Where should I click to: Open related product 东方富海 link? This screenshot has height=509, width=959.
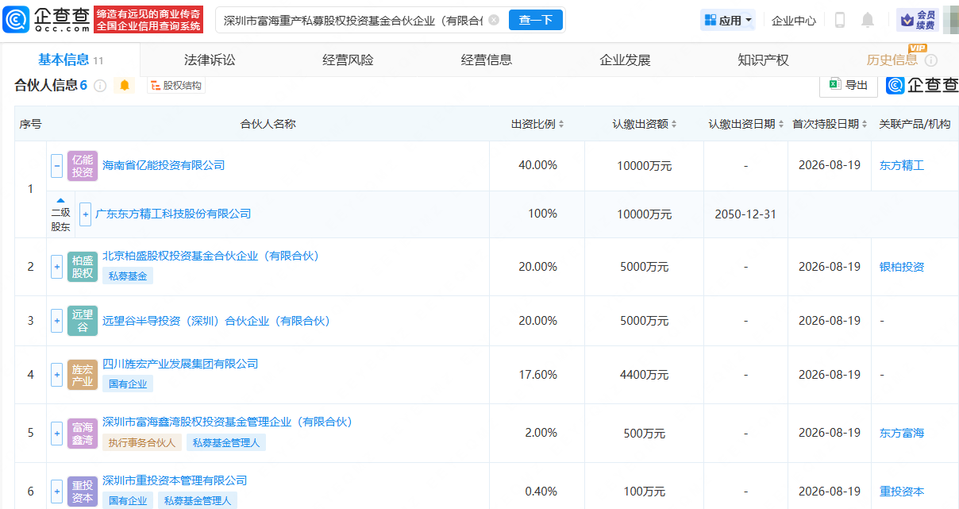pos(902,433)
